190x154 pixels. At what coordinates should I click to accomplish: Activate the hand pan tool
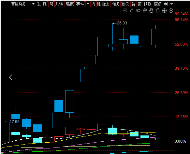(151, 10)
